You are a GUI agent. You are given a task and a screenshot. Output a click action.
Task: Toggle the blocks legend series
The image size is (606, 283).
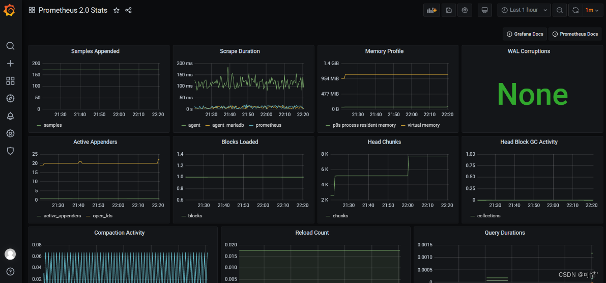(x=195, y=216)
